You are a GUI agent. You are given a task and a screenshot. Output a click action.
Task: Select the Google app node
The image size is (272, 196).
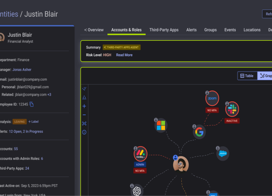pyautogui.click(x=199, y=132)
